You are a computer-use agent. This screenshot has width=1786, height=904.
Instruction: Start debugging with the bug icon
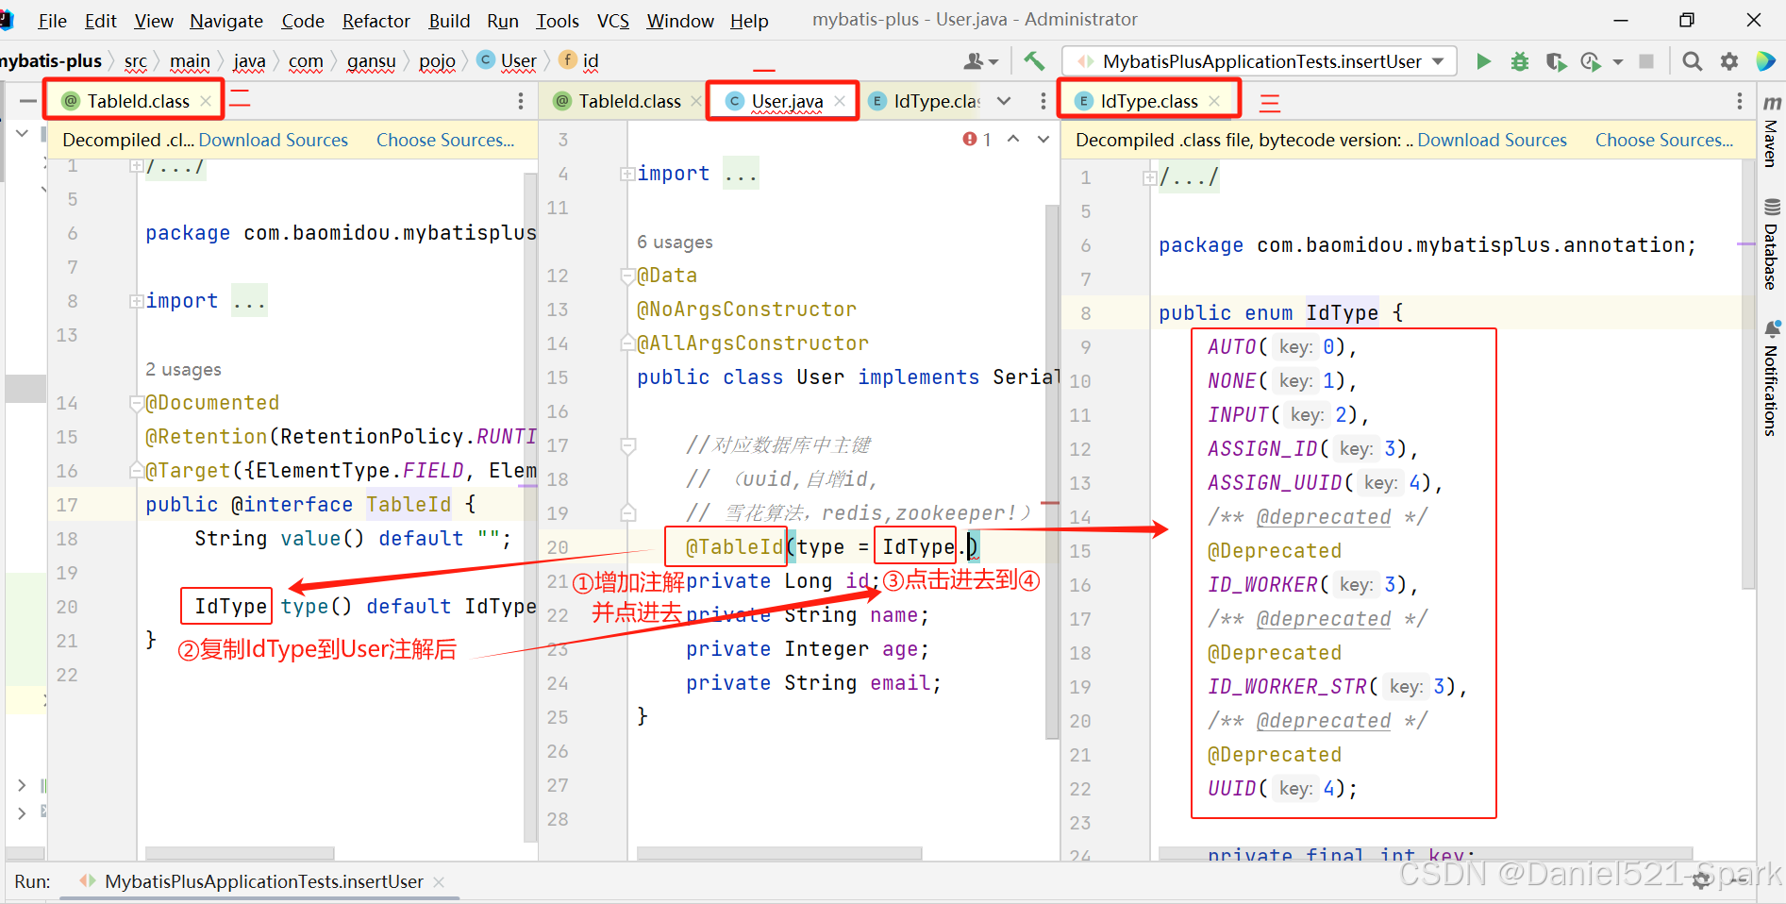coord(1519,61)
